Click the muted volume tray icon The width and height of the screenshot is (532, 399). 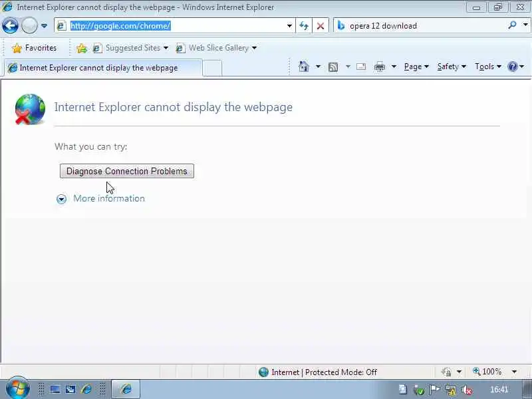click(467, 390)
